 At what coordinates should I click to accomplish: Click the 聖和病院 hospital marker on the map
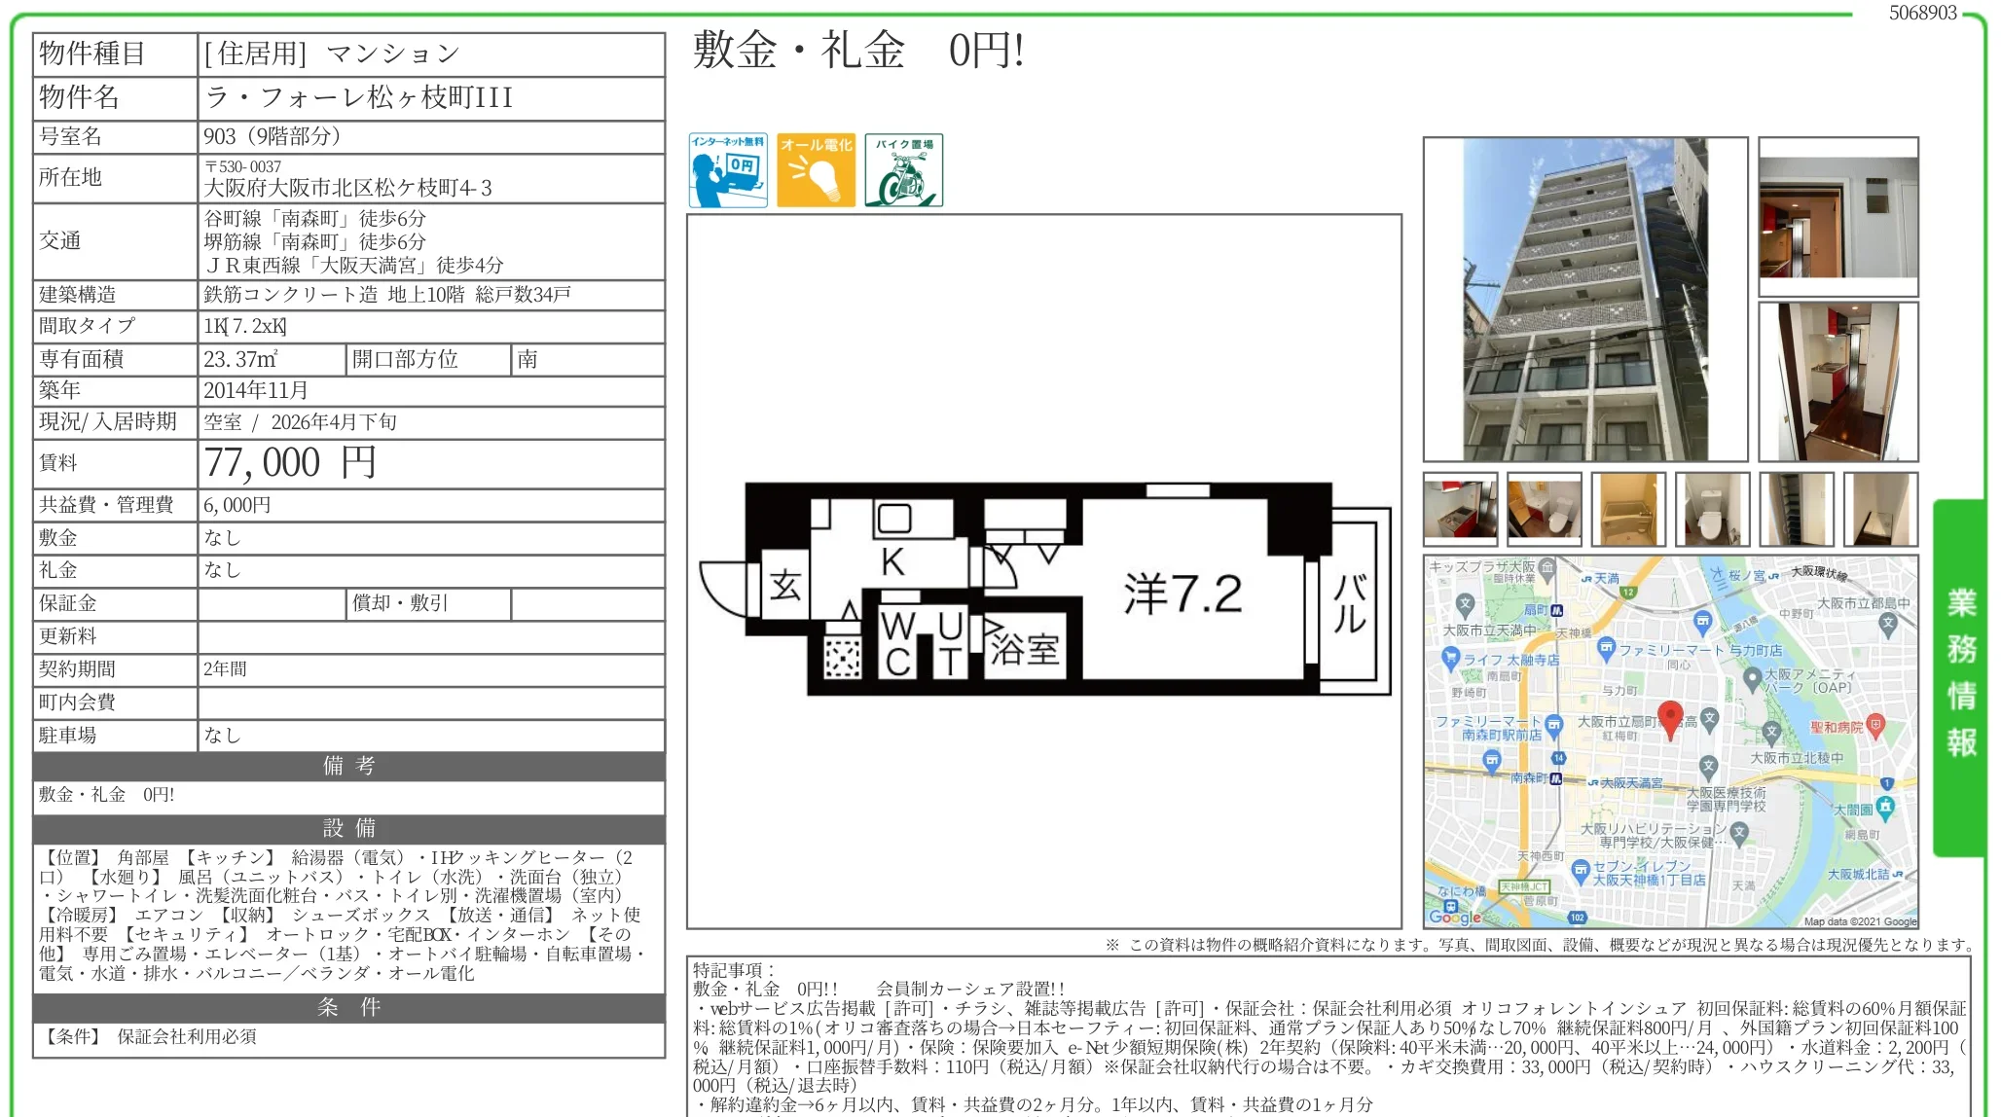(x=1875, y=724)
